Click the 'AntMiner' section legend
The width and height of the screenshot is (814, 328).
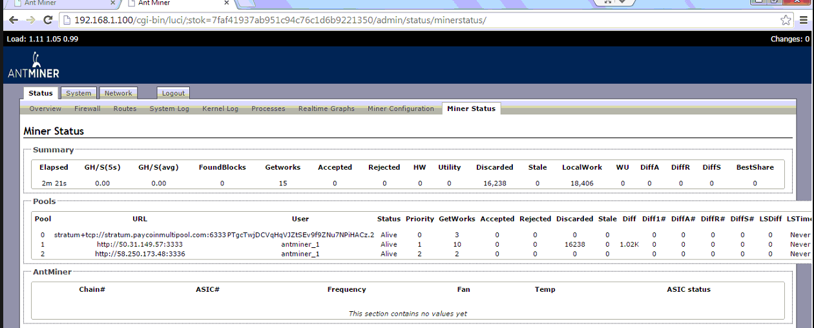click(52, 272)
